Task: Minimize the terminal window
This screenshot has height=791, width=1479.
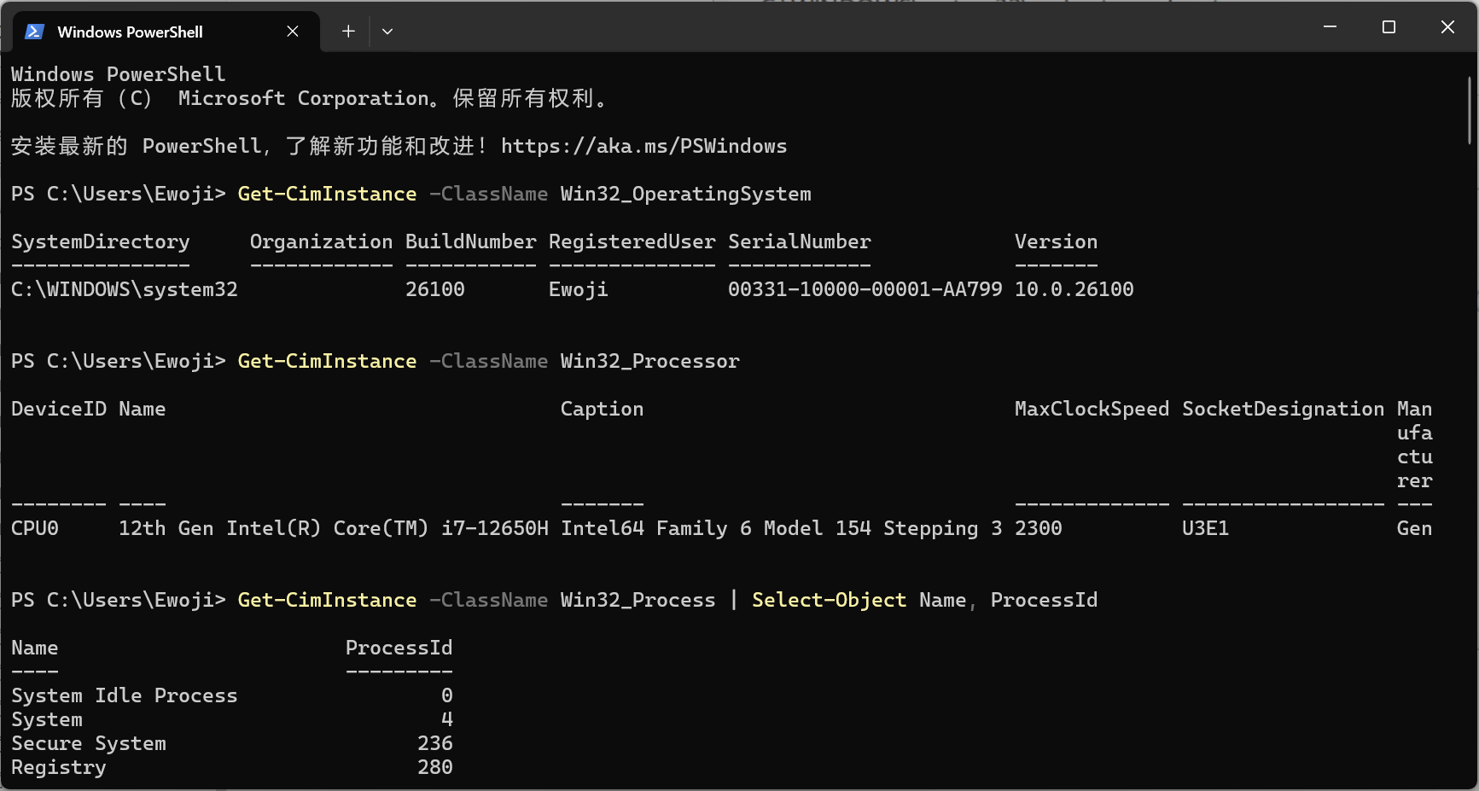Action: pyautogui.click(x=1330, y=27)
